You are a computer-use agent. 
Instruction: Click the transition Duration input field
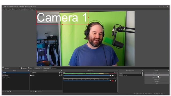click(x=132, y=75)
